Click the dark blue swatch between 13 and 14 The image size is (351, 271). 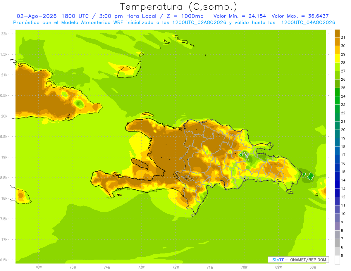click(x=337, y=184)
